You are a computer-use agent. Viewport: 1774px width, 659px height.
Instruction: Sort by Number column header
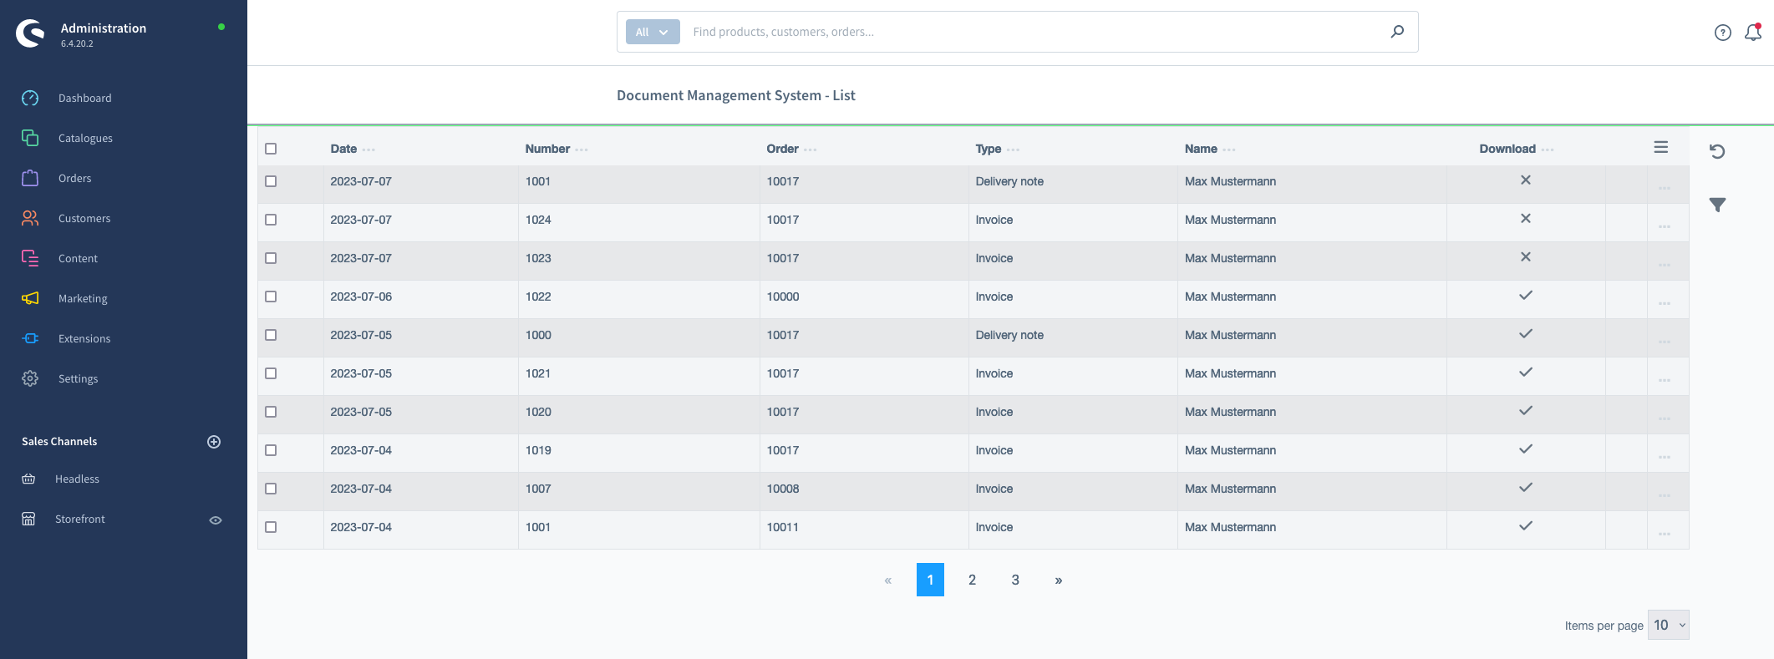[x=547, y=149]
